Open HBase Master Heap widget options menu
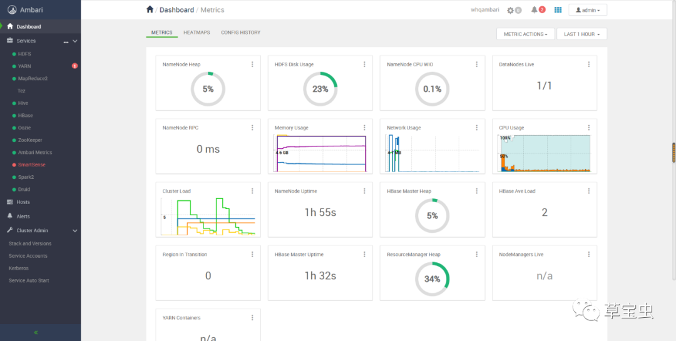Image resolution: width=676 pixels, height=341 pixels. coord(477,191)
